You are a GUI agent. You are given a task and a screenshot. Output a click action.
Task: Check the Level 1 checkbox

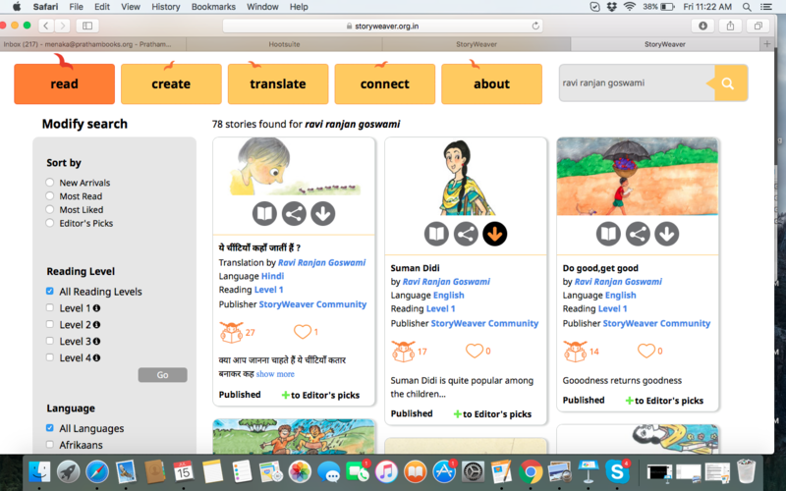pos(50,307)
